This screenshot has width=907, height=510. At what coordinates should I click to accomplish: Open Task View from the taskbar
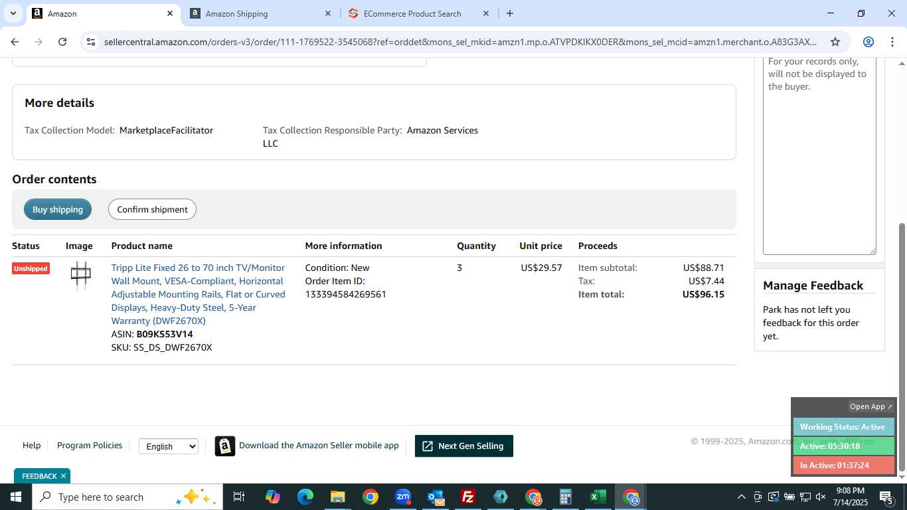tap(239, 497)
